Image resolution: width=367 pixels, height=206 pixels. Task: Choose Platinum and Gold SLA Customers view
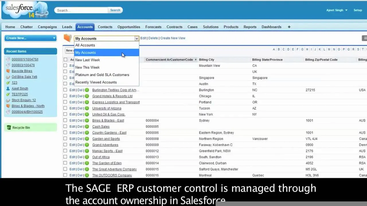click(x=102, y=75)
